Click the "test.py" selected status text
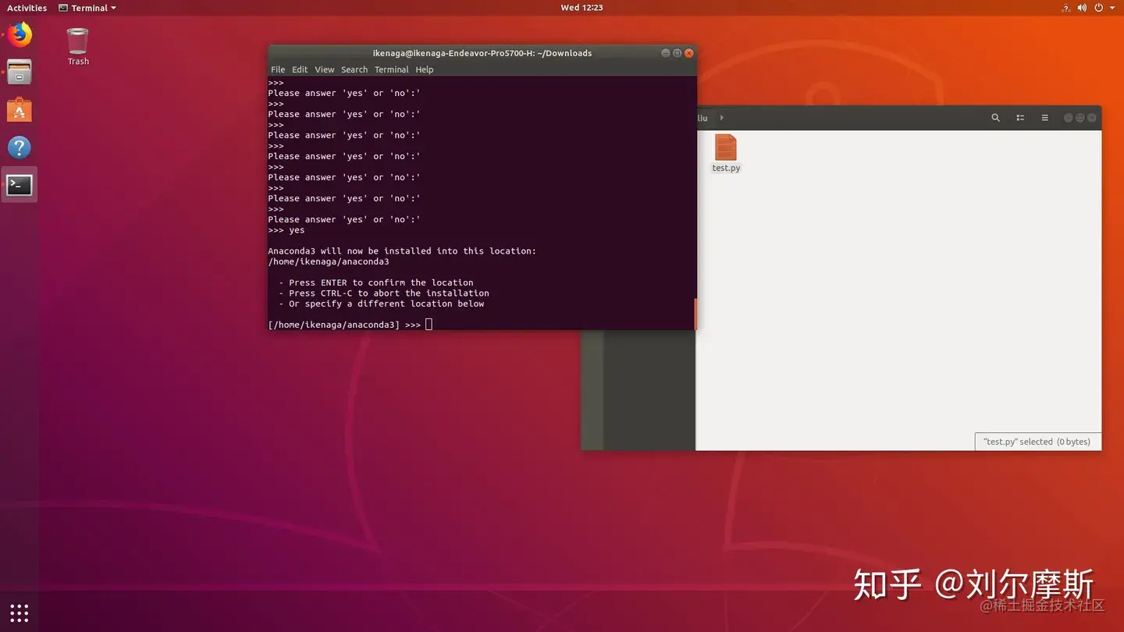Screen dimensions: 1124x632 pyautogui.click(x=1037, y=442)
